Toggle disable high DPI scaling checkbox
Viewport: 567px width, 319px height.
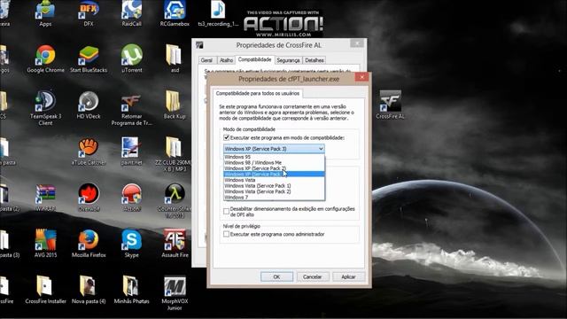[227, 211]
